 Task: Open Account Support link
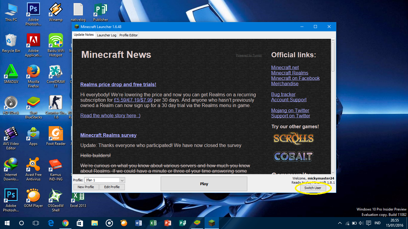tap(289, 100)
